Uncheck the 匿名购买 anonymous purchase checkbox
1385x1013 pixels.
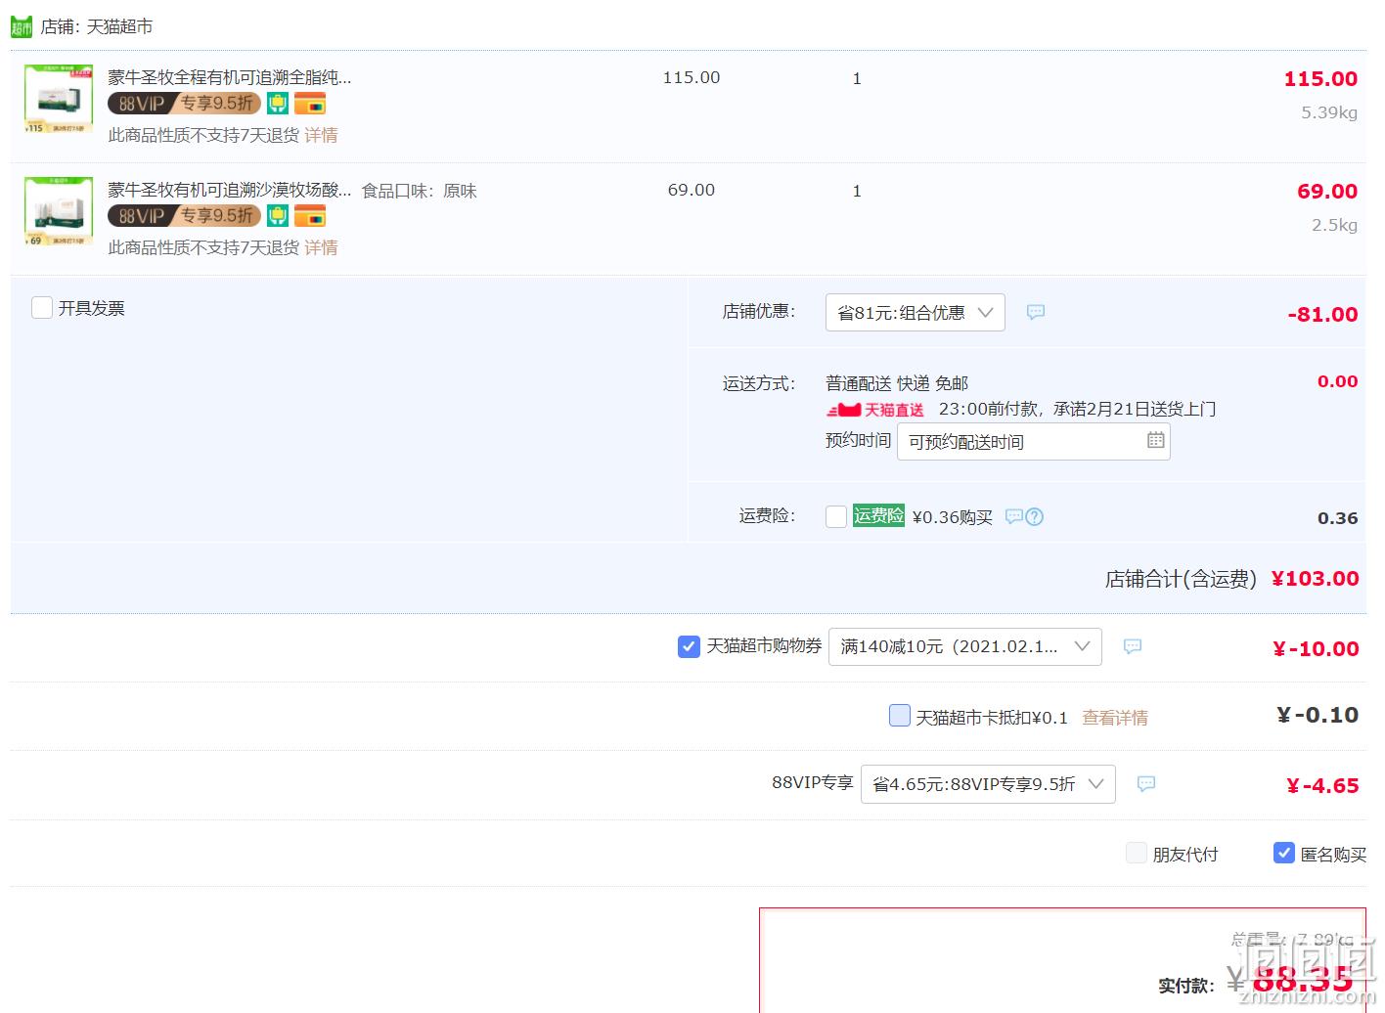[x=1284, y=853]
